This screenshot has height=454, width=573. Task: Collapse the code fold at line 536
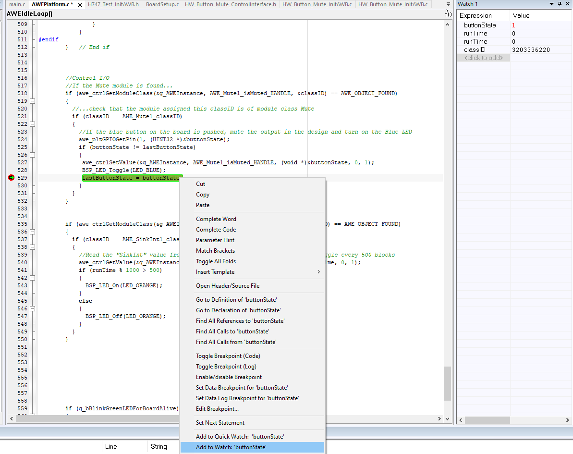pyautogui.click(x=33, y=232)
